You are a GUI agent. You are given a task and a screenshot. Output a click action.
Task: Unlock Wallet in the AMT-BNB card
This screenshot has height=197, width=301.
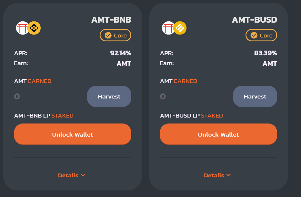point(72,135)
